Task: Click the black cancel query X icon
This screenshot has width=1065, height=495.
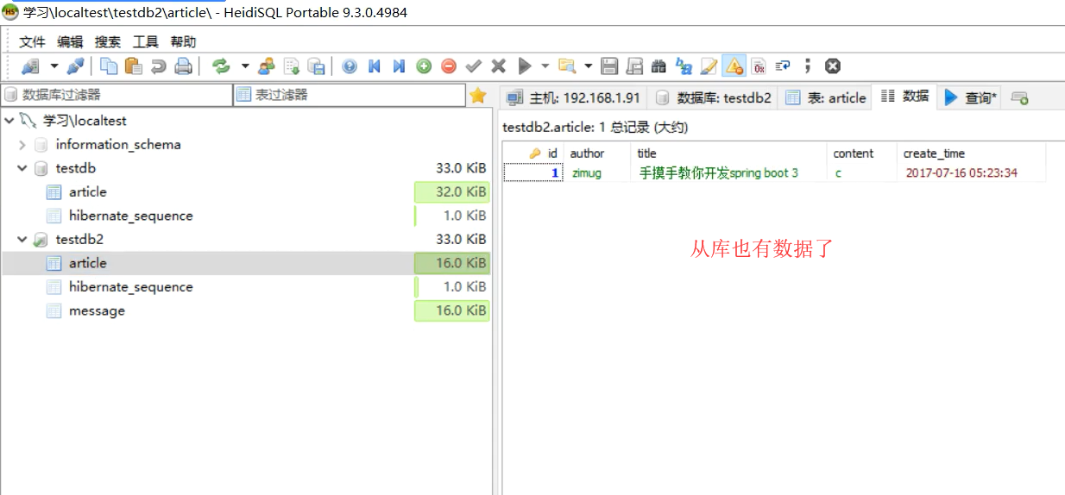Action: click(x=833, y=66)
